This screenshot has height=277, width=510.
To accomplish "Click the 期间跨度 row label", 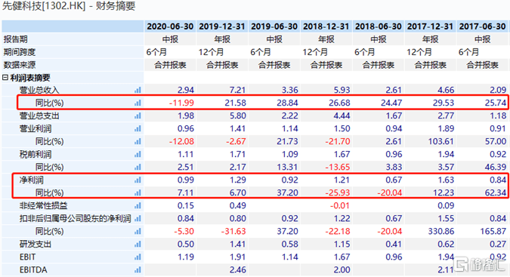I will (19, 52).
